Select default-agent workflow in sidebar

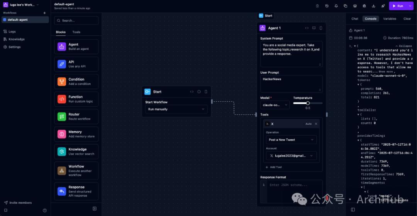point(25,20)
